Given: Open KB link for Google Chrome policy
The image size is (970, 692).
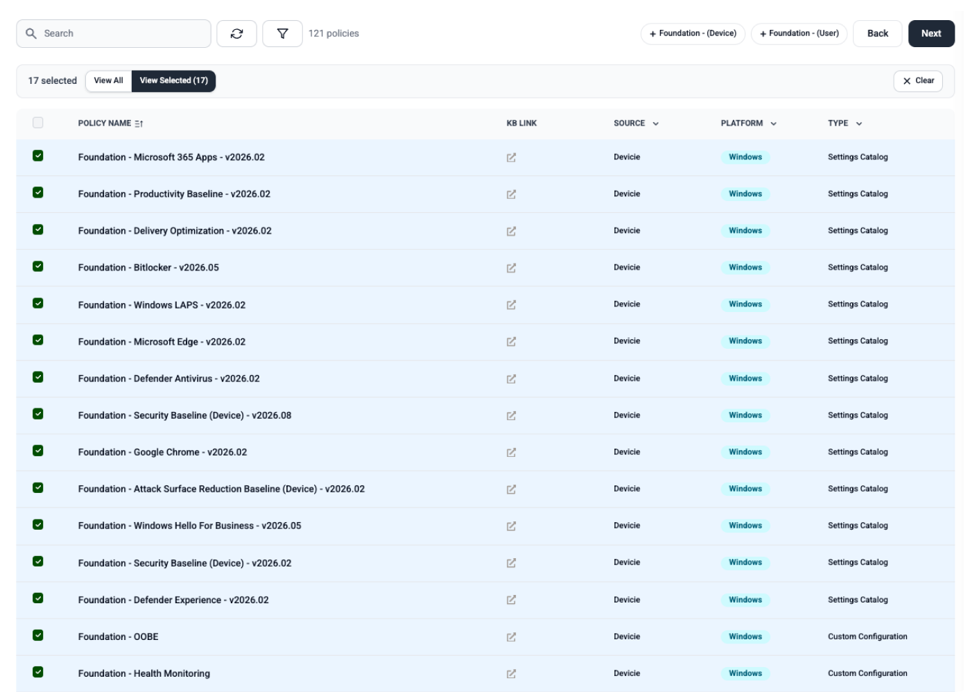Looking at the screenshot, I should click(511, 452).
